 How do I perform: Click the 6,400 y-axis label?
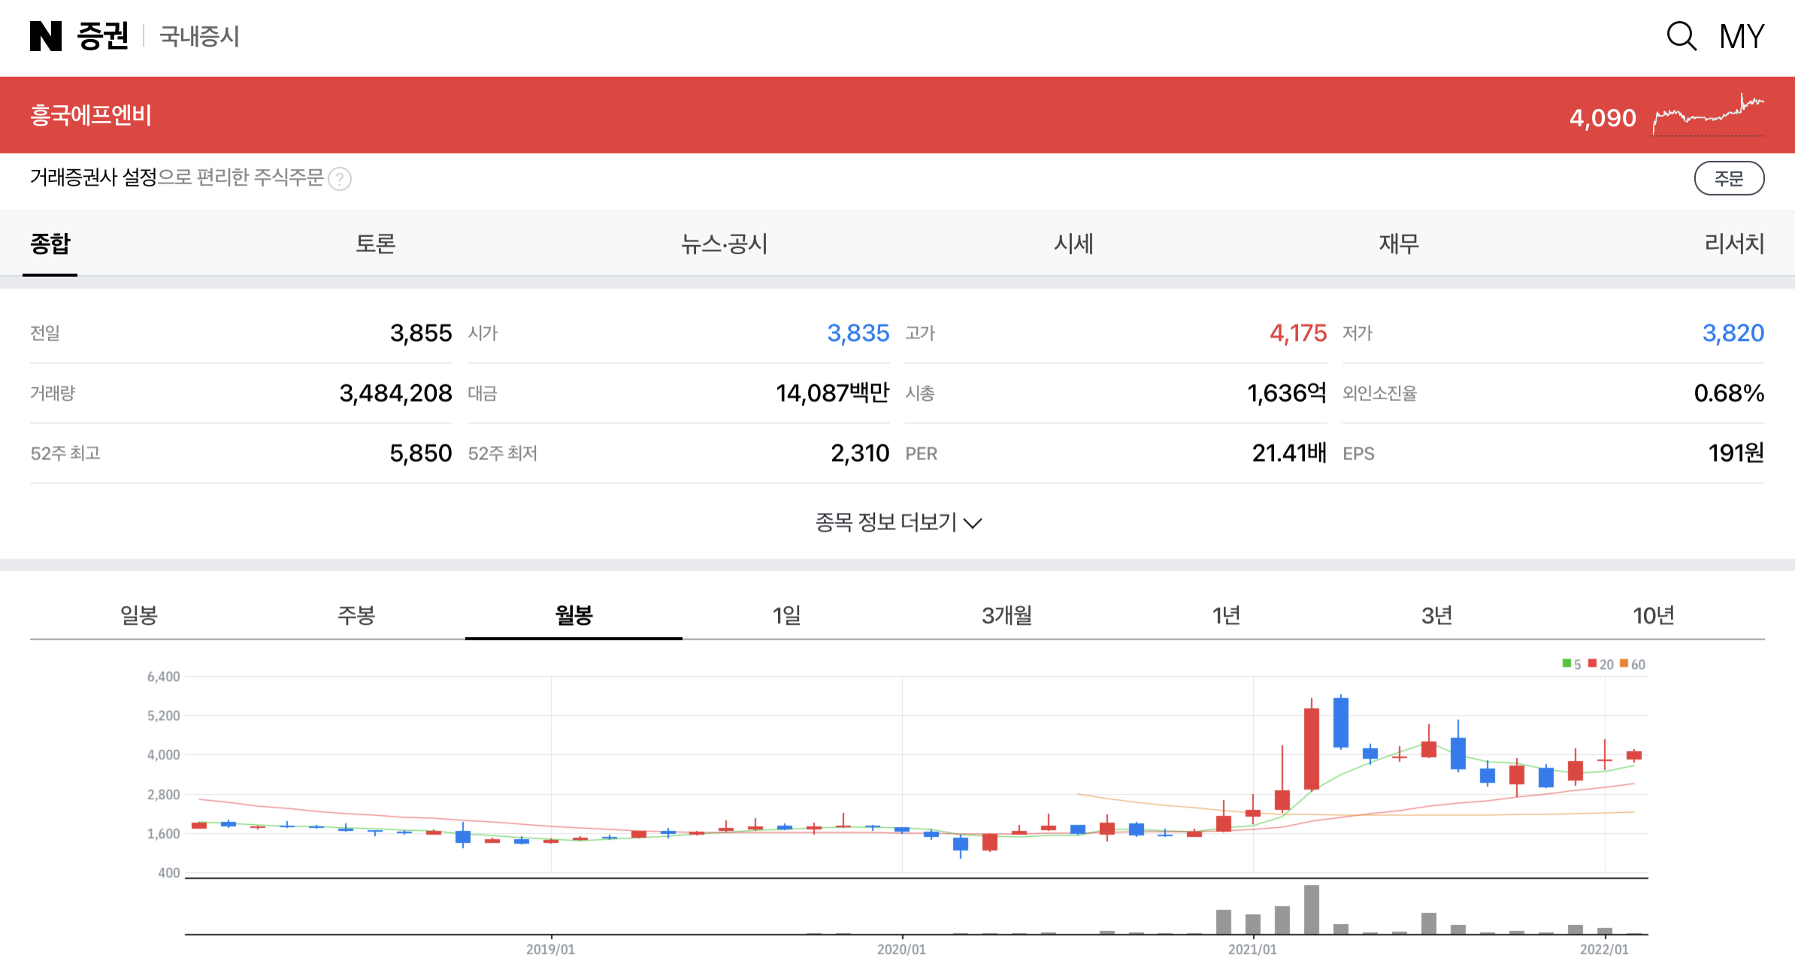(163, 677)
